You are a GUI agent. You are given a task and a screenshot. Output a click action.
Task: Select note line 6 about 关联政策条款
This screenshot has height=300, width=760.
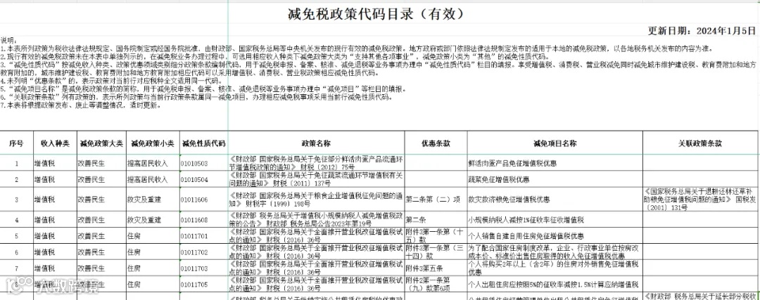pos(196,97)
